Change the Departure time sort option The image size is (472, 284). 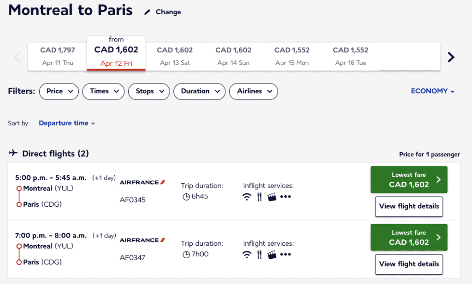tap(67, 123)
